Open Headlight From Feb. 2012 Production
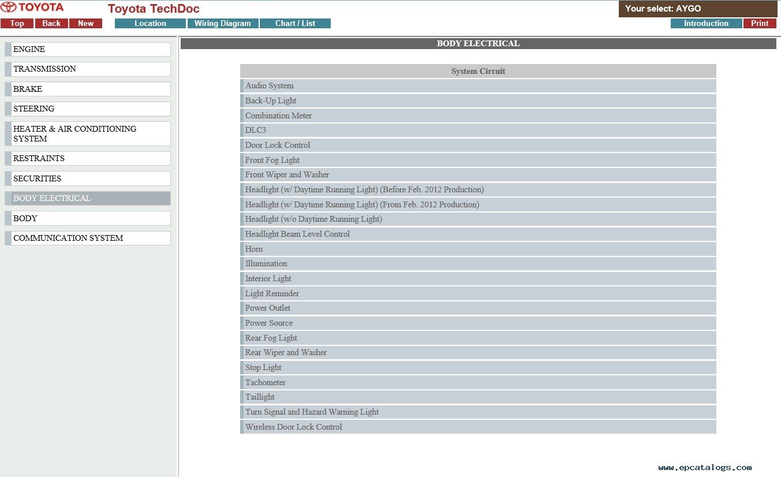The height and width of the screenshot is (477, 781). (478, 204)
